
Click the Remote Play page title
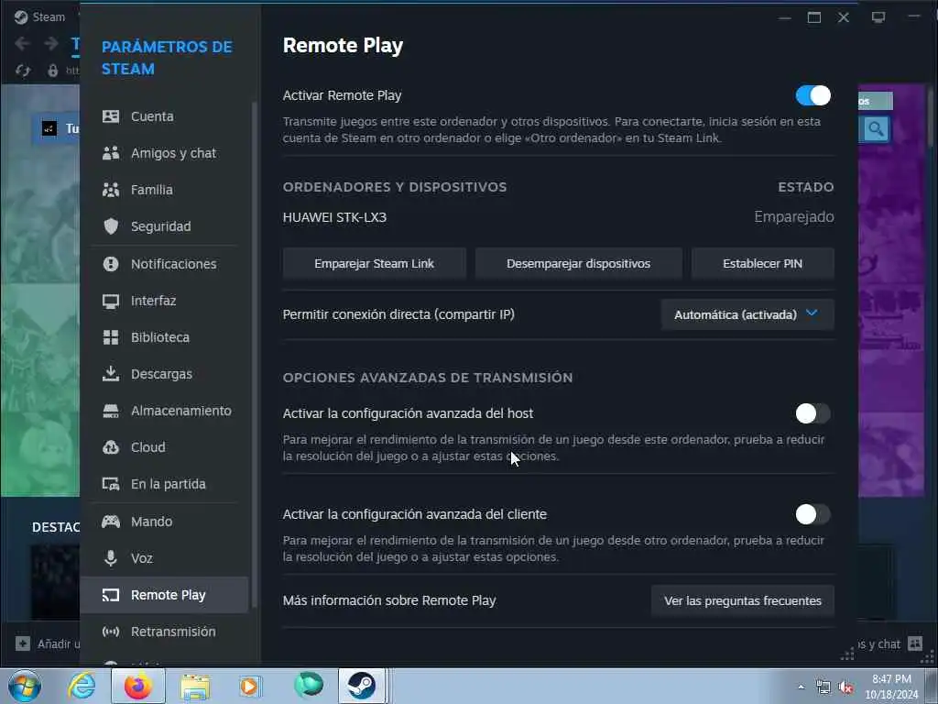tap(343, 46)
